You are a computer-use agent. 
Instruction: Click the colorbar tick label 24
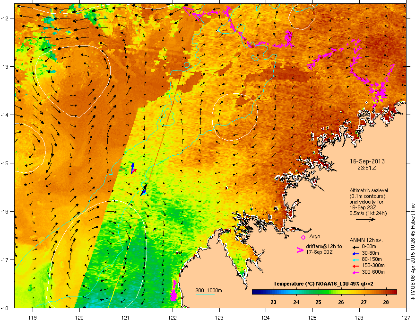[296, 302]
